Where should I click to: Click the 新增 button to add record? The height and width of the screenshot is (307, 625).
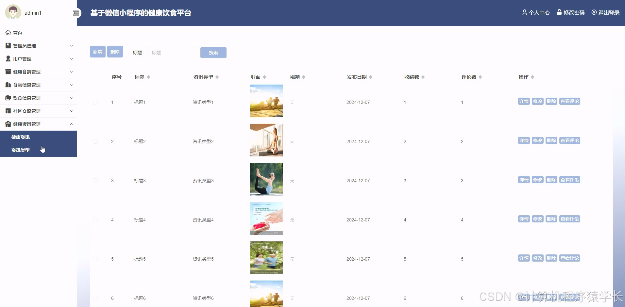[x=97, y=52]
